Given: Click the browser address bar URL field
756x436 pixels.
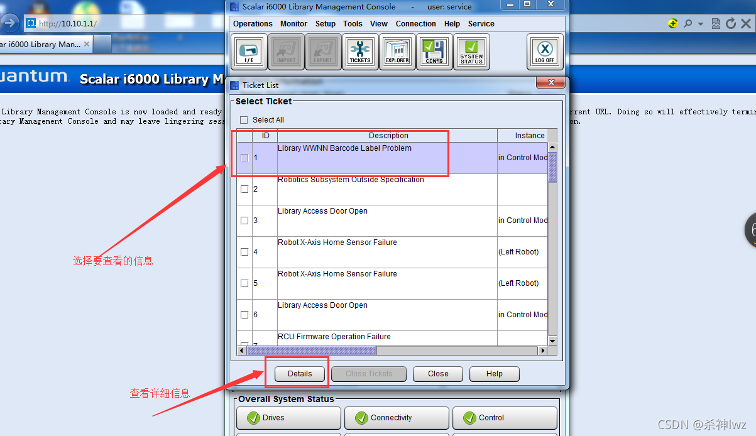Looking at the screenshot, I should 346,23.
